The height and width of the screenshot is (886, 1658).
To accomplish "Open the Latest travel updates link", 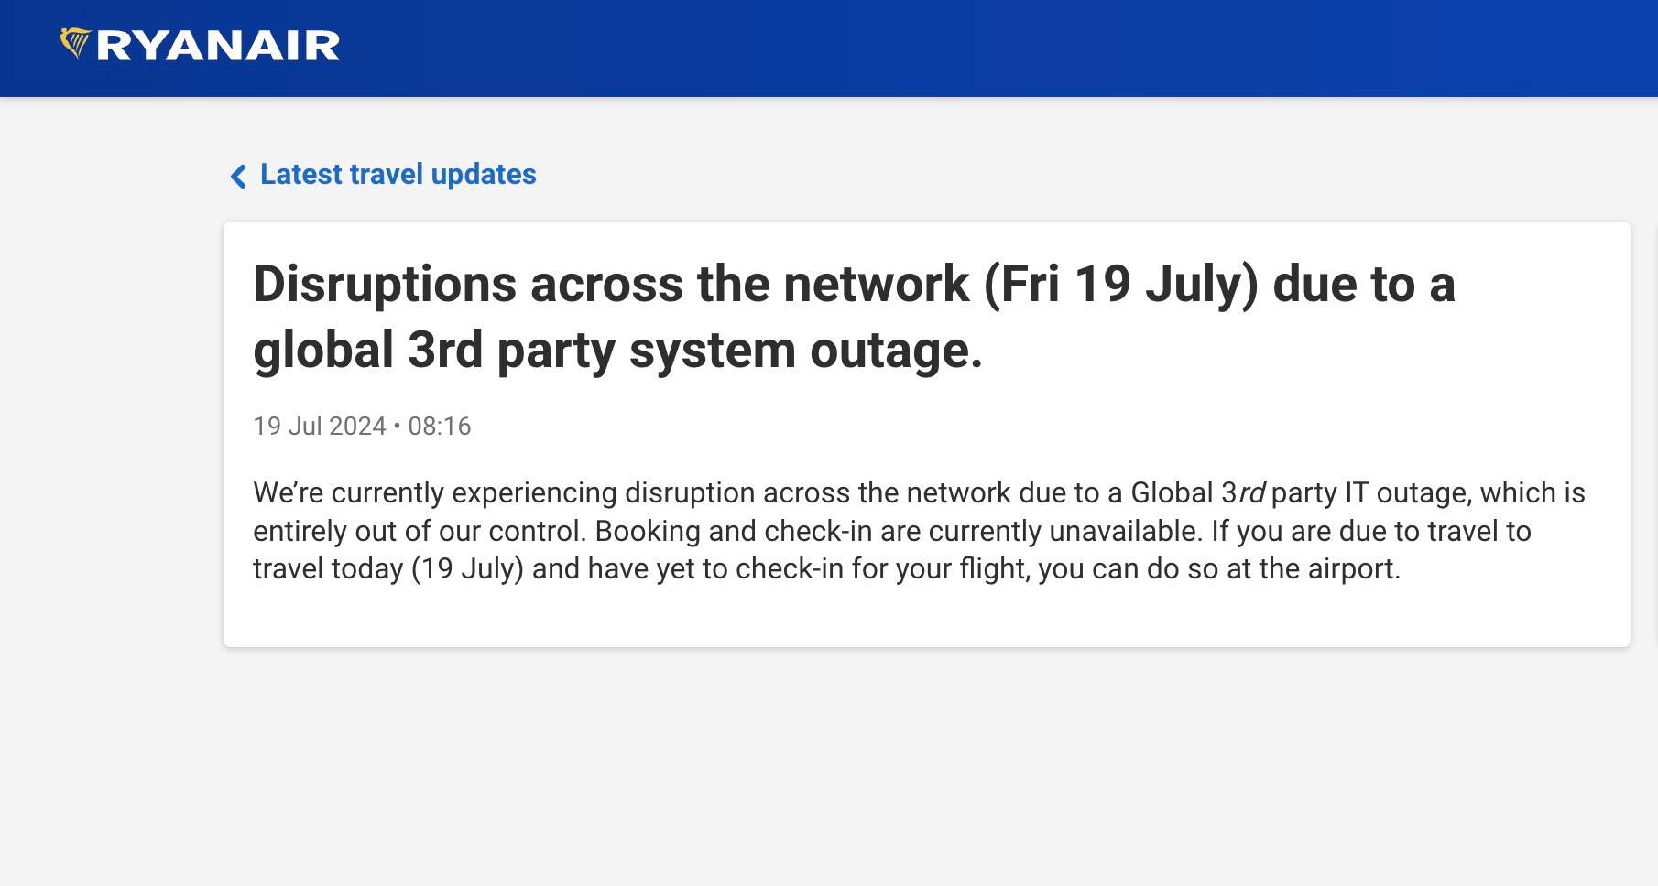I will (398, 174).
